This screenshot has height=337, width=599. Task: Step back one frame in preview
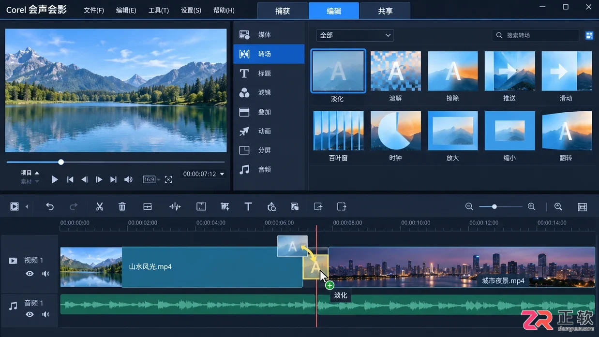click(85, 179)
